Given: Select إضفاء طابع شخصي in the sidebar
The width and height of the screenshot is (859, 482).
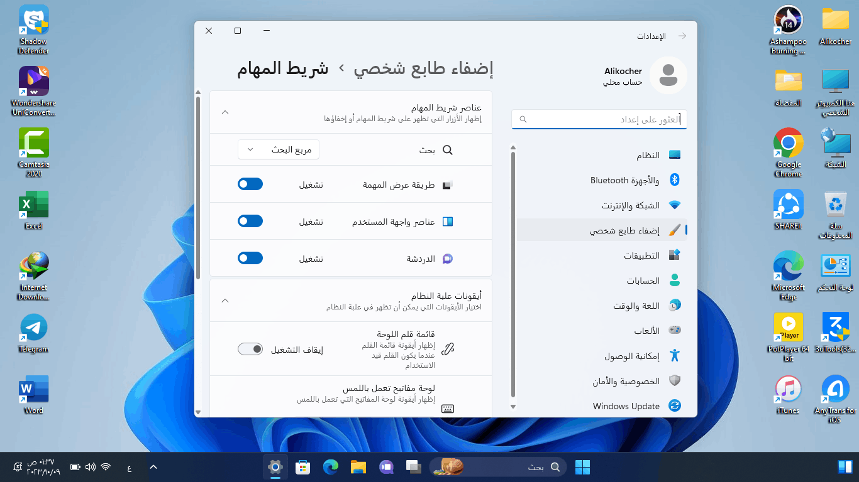Looking at the screenshot, I should (602, 230).
